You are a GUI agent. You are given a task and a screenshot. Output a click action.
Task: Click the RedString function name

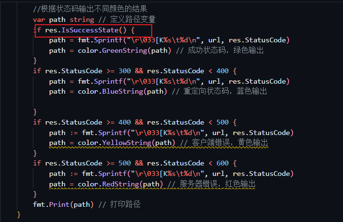[x=120, y=184]
